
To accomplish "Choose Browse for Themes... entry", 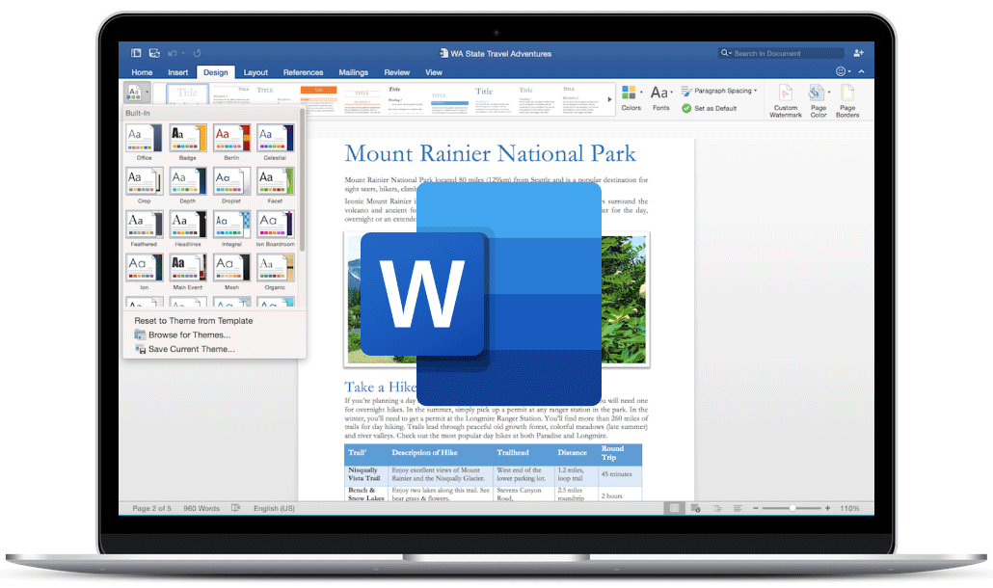I will (189, 334).
